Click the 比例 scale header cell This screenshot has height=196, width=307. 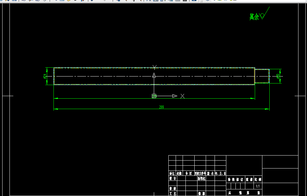pos(258,179)
